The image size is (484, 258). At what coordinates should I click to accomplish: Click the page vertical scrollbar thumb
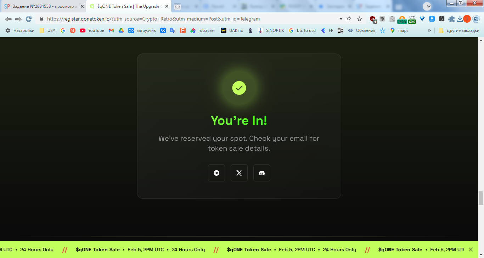click(x=481, y=198)
